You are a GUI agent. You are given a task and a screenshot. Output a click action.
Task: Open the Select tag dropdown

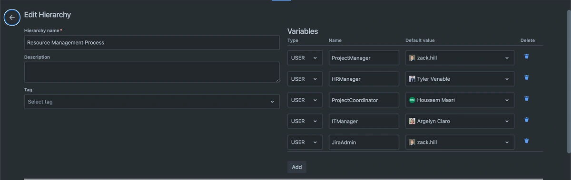(x=152, y=102)
